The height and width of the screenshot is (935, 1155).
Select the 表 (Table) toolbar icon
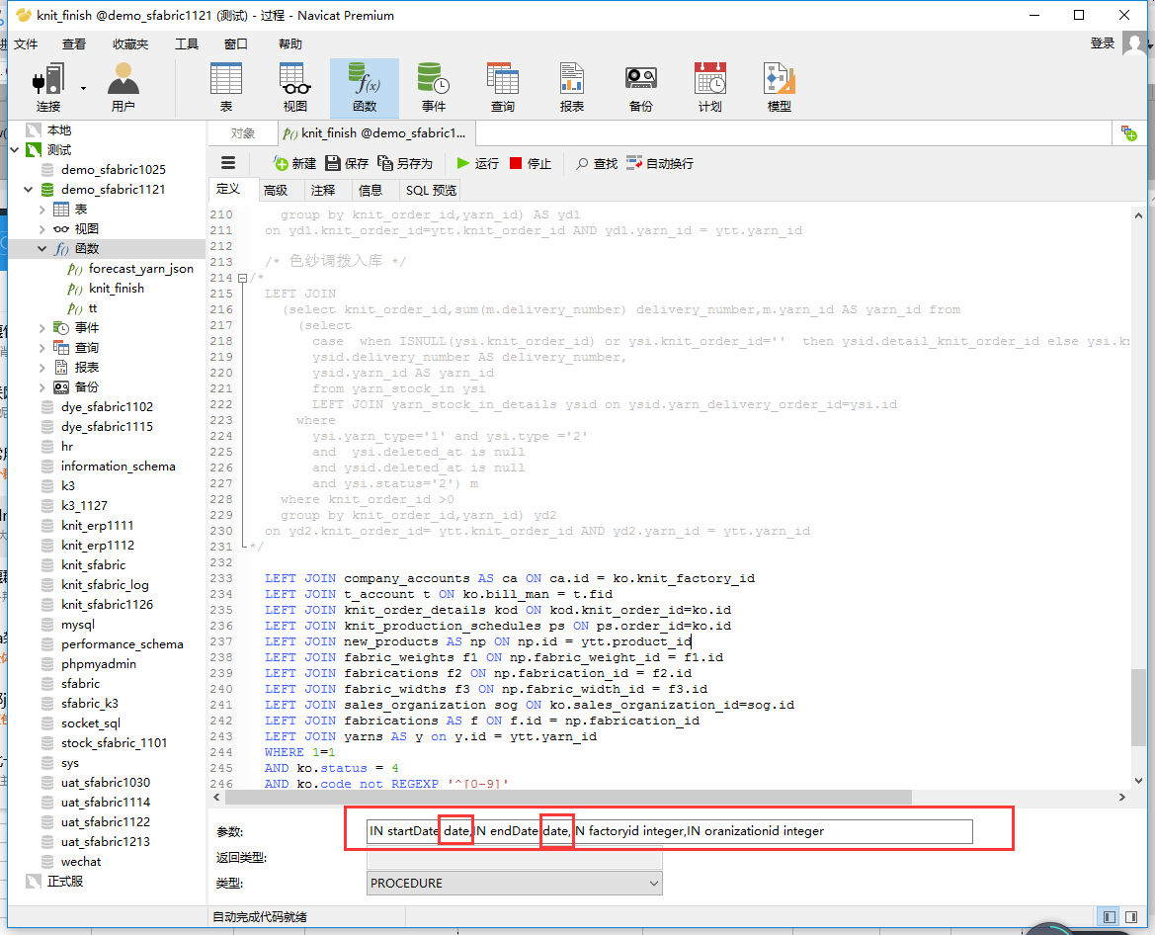(226, 86)
